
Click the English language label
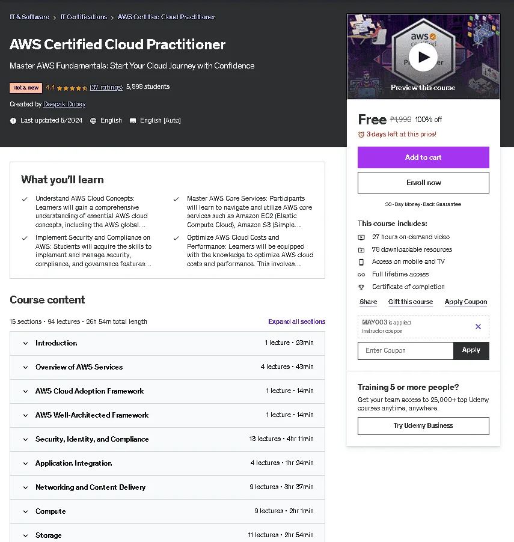click(x=111, y=120)
